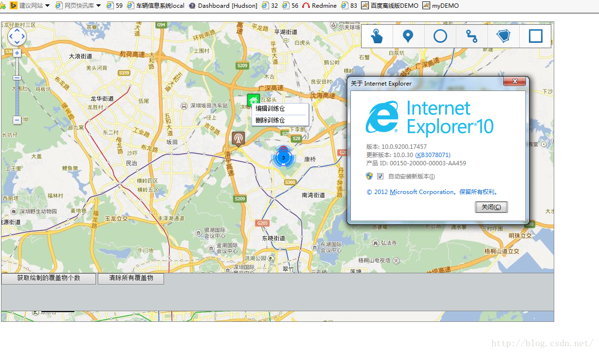Open the myDEMO favorite
This screenshot has height=353, width=599.
click(440, 6)
